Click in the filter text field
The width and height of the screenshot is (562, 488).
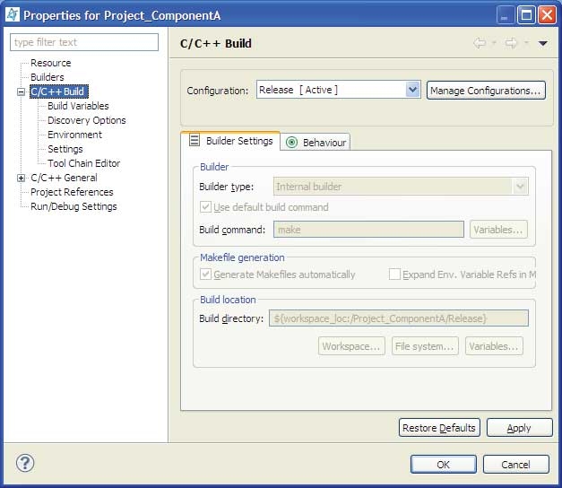pos(84,42)
